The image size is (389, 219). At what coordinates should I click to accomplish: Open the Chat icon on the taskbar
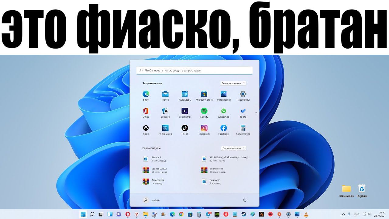[119, 214]
